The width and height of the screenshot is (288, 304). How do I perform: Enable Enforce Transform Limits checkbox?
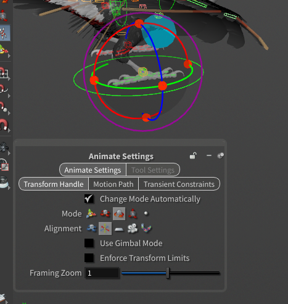[89, 258]
